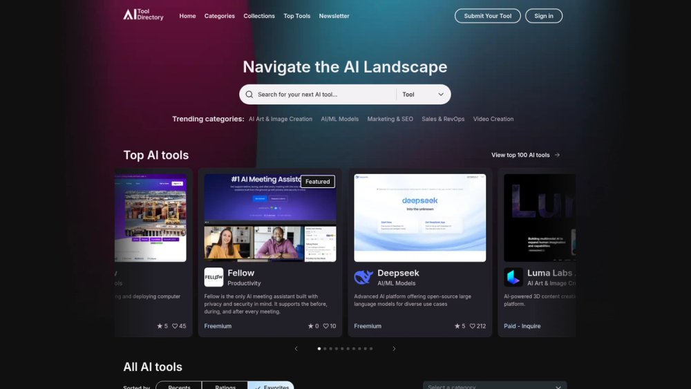The image size is (691, 389).
Task: Go to next carousel slide arrow
Action: pos(394,348)
